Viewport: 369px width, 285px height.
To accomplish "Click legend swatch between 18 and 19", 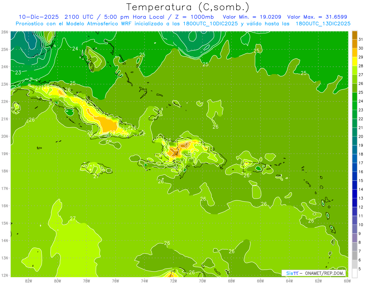I will pos(355,150).
